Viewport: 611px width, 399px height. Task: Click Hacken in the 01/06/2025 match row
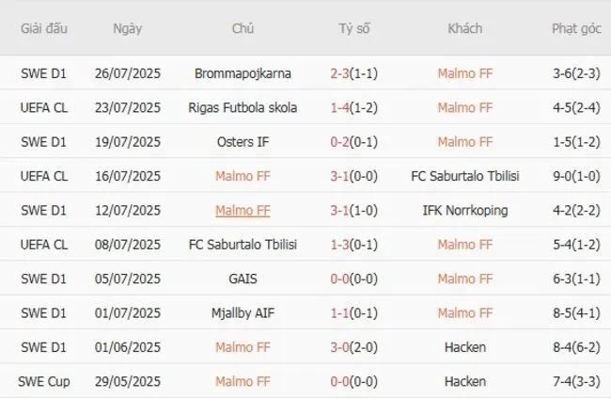pyautogui.click(x=464, y=347)
